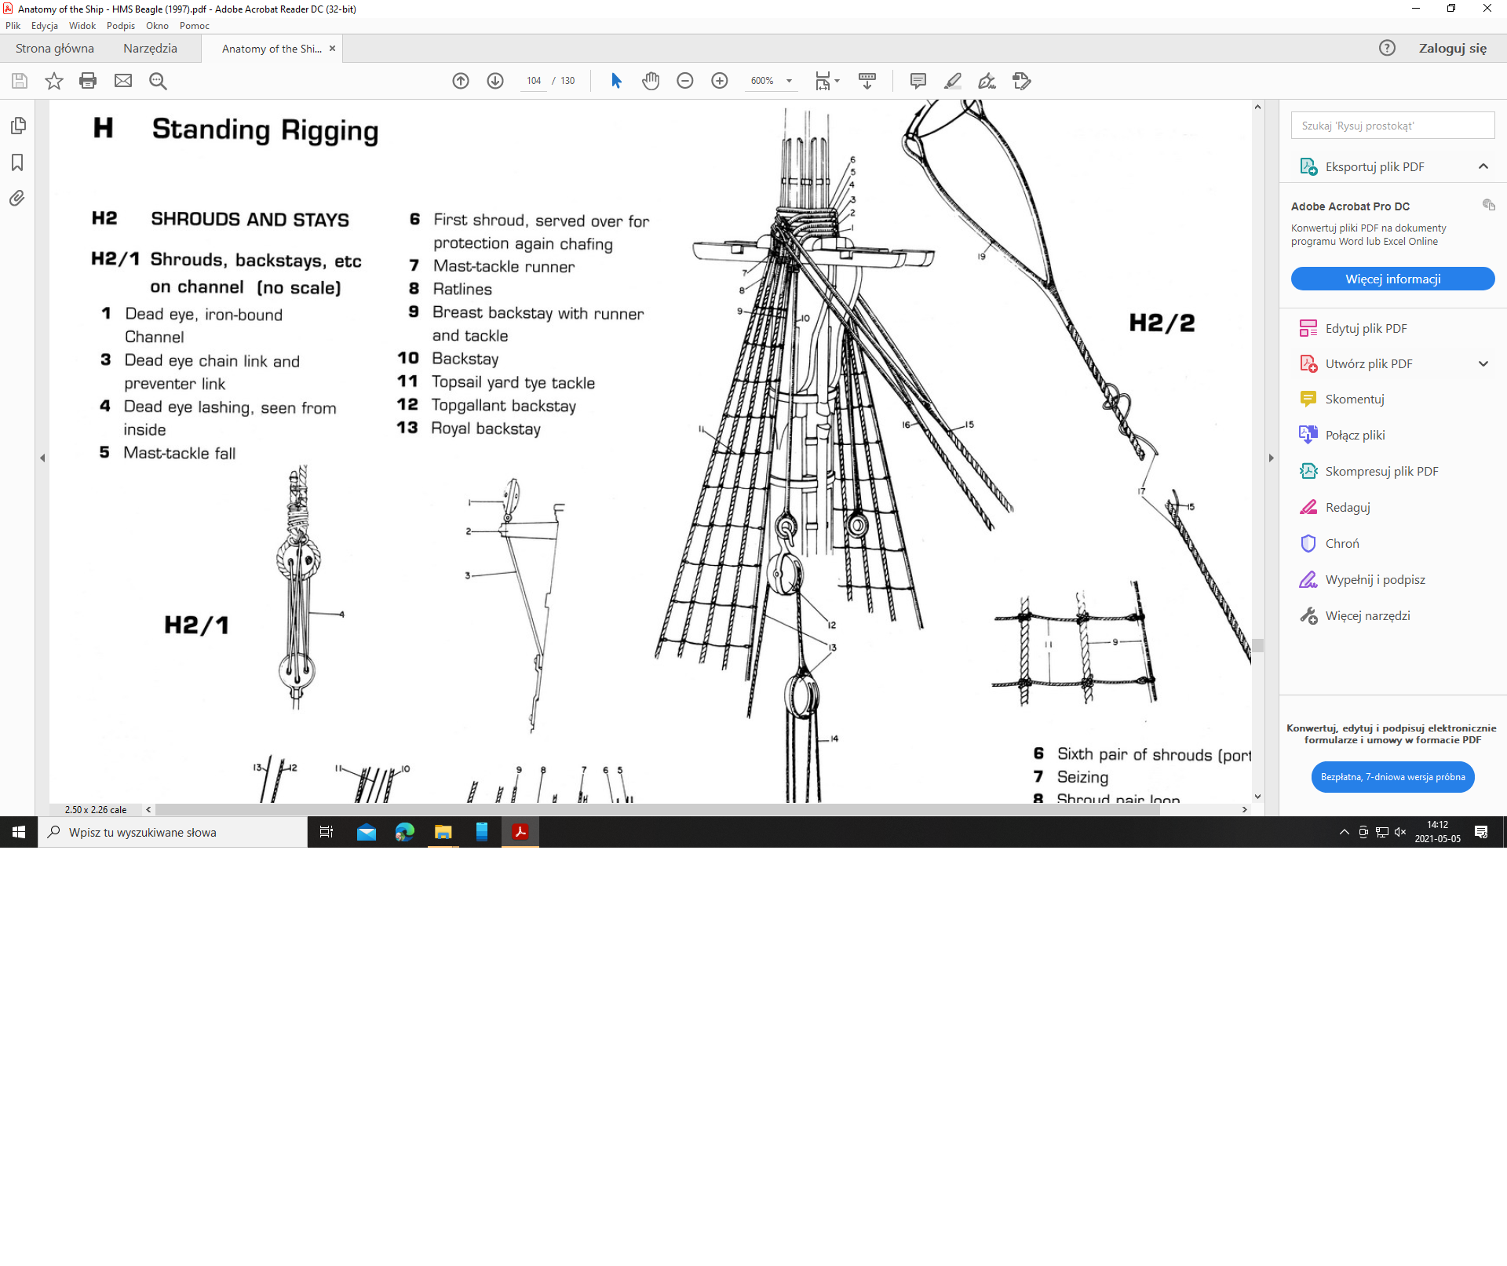Hide the right tools pane arrow
1507x1266 pixels.
point(1271,458)
